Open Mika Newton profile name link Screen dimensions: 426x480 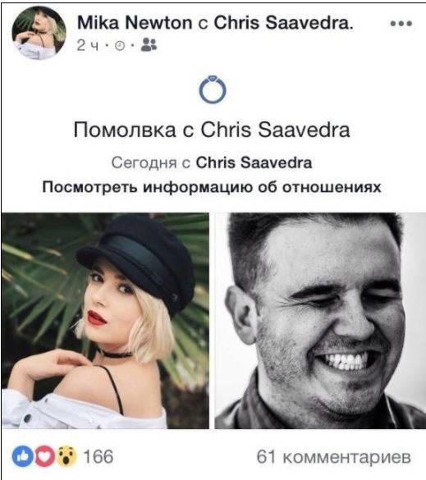[x=135, y=23]
